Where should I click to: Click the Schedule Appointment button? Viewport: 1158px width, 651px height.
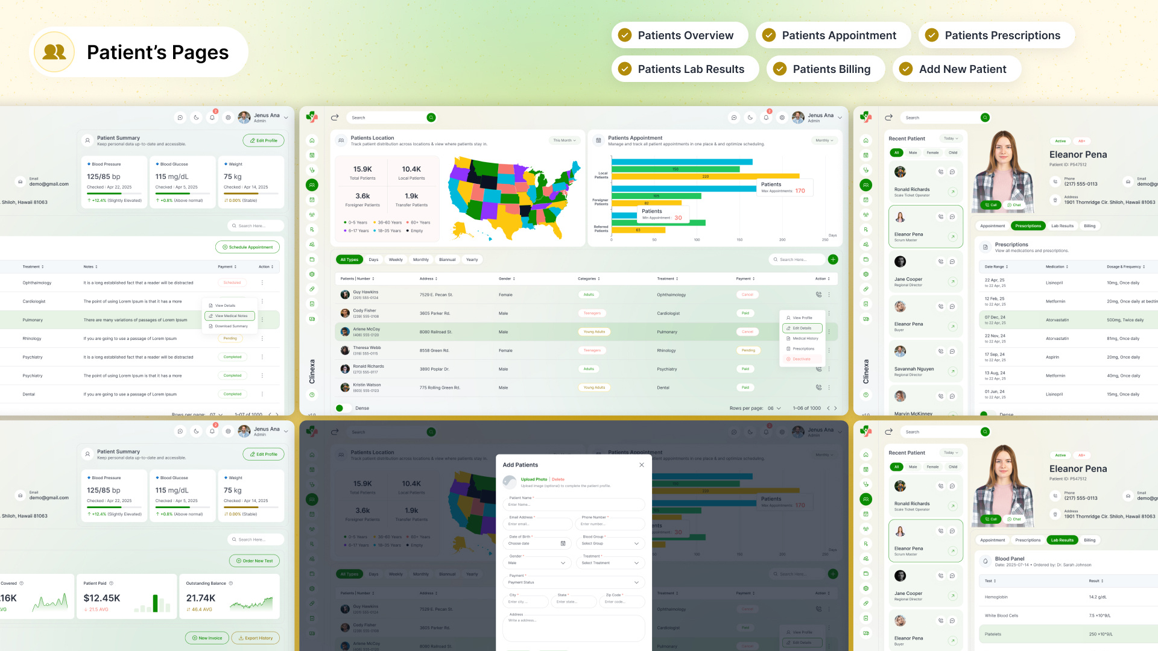pyautogui.click(x=247, y=247)
